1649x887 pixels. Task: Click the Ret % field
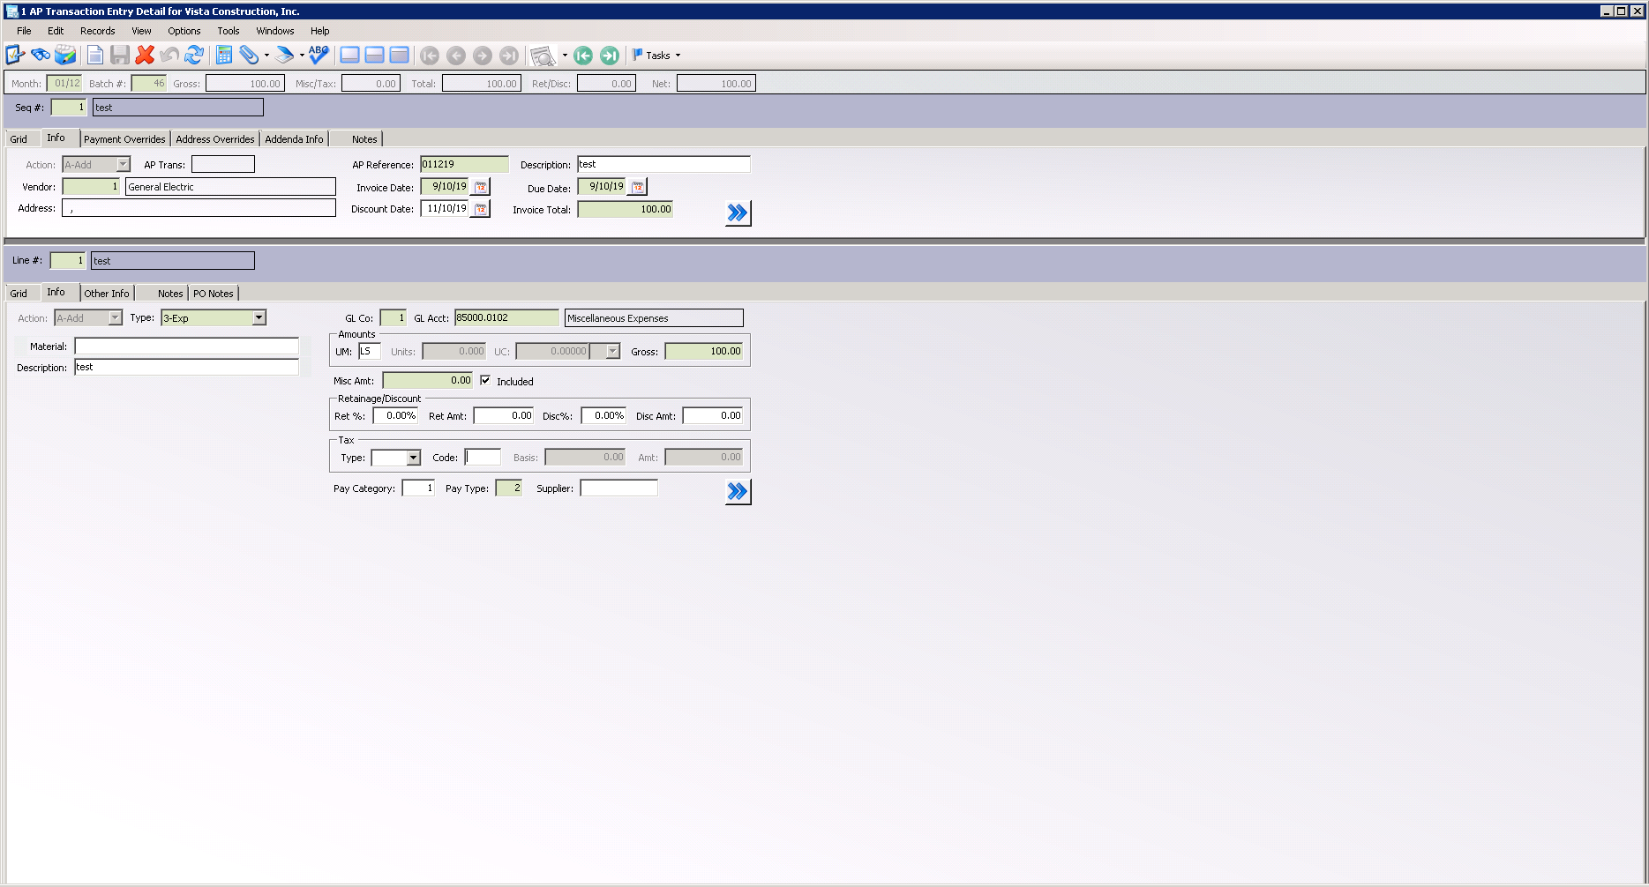click(395, 416)
